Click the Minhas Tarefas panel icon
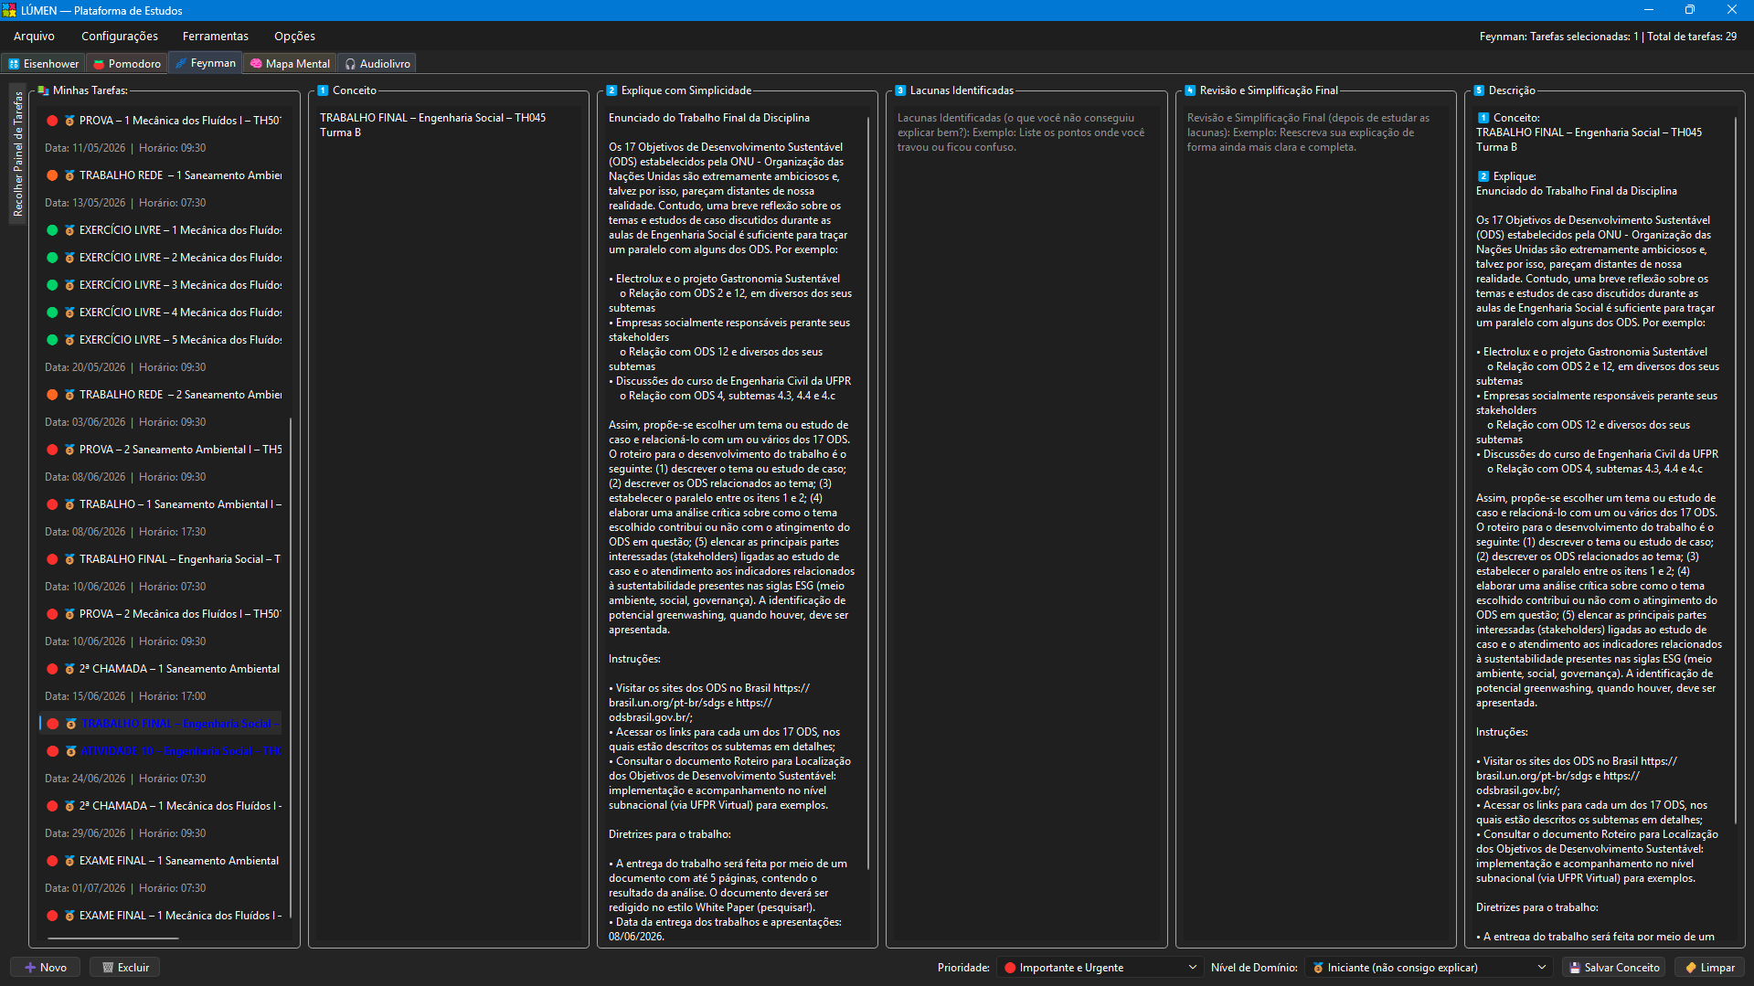The image size is (1754, 986). click(x=43, y=90)
